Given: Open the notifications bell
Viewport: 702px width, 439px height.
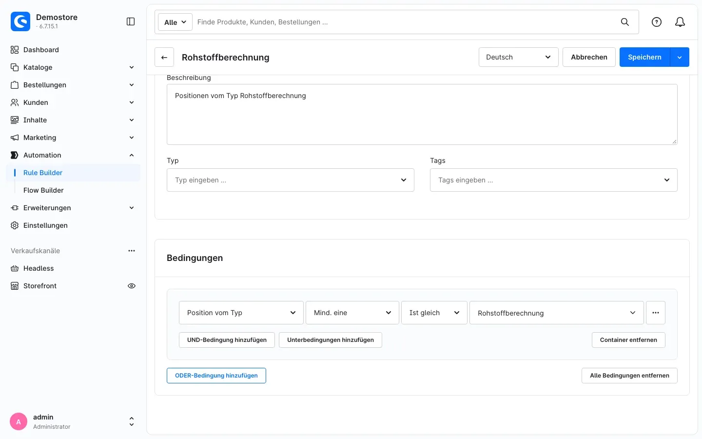Looking at the screenshot, I should click(680, 22).
